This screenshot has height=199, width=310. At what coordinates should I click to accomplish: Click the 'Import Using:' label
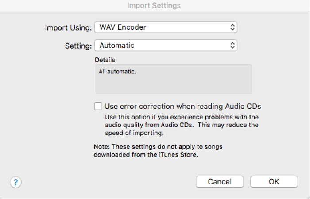pos(68,27)
